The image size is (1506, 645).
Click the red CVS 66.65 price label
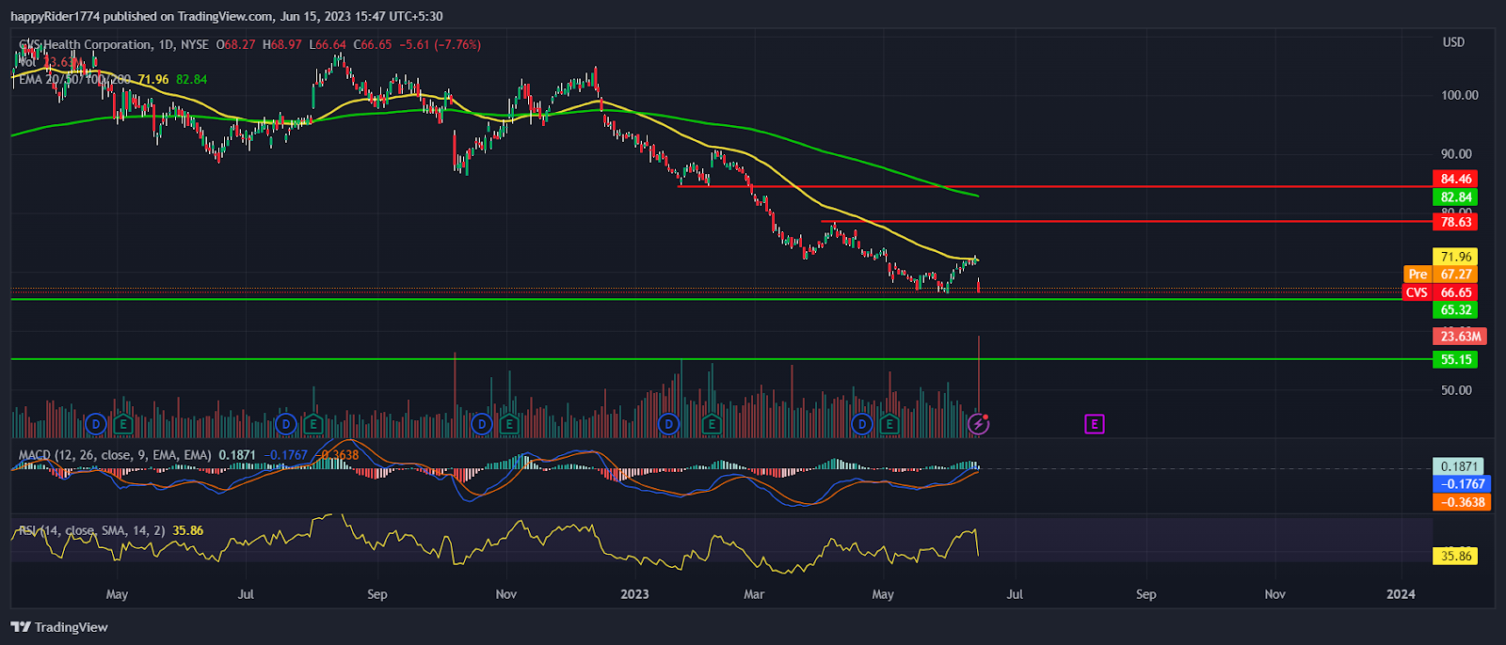click(x=1442, y=292)
